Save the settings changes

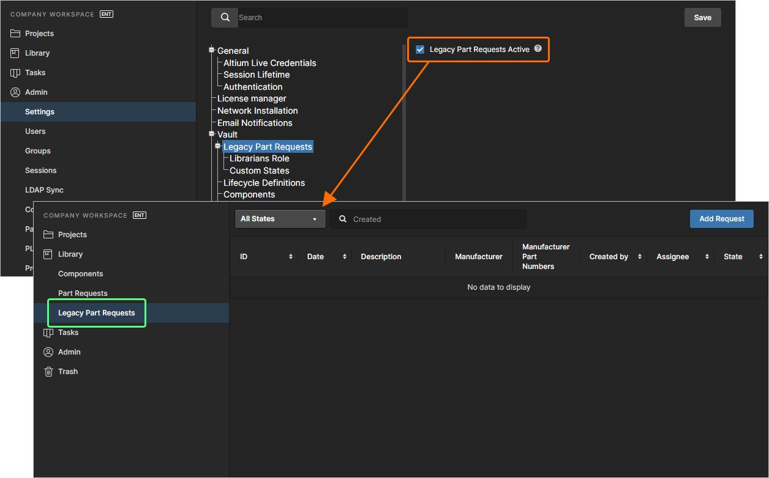(x=702, y=18)
